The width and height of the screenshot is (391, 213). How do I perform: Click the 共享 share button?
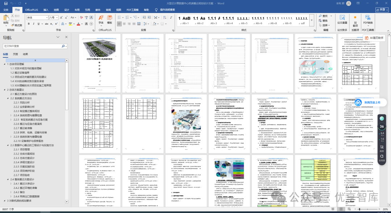pyautogui.click(x=382, y=10)
